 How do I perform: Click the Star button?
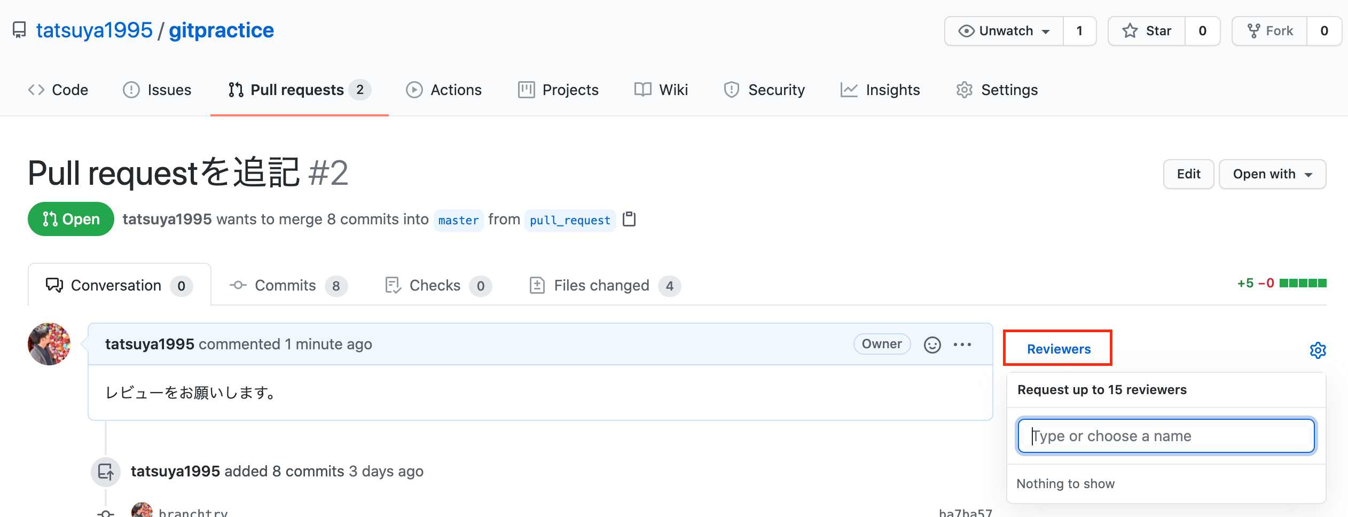(x=1147, y=31)
